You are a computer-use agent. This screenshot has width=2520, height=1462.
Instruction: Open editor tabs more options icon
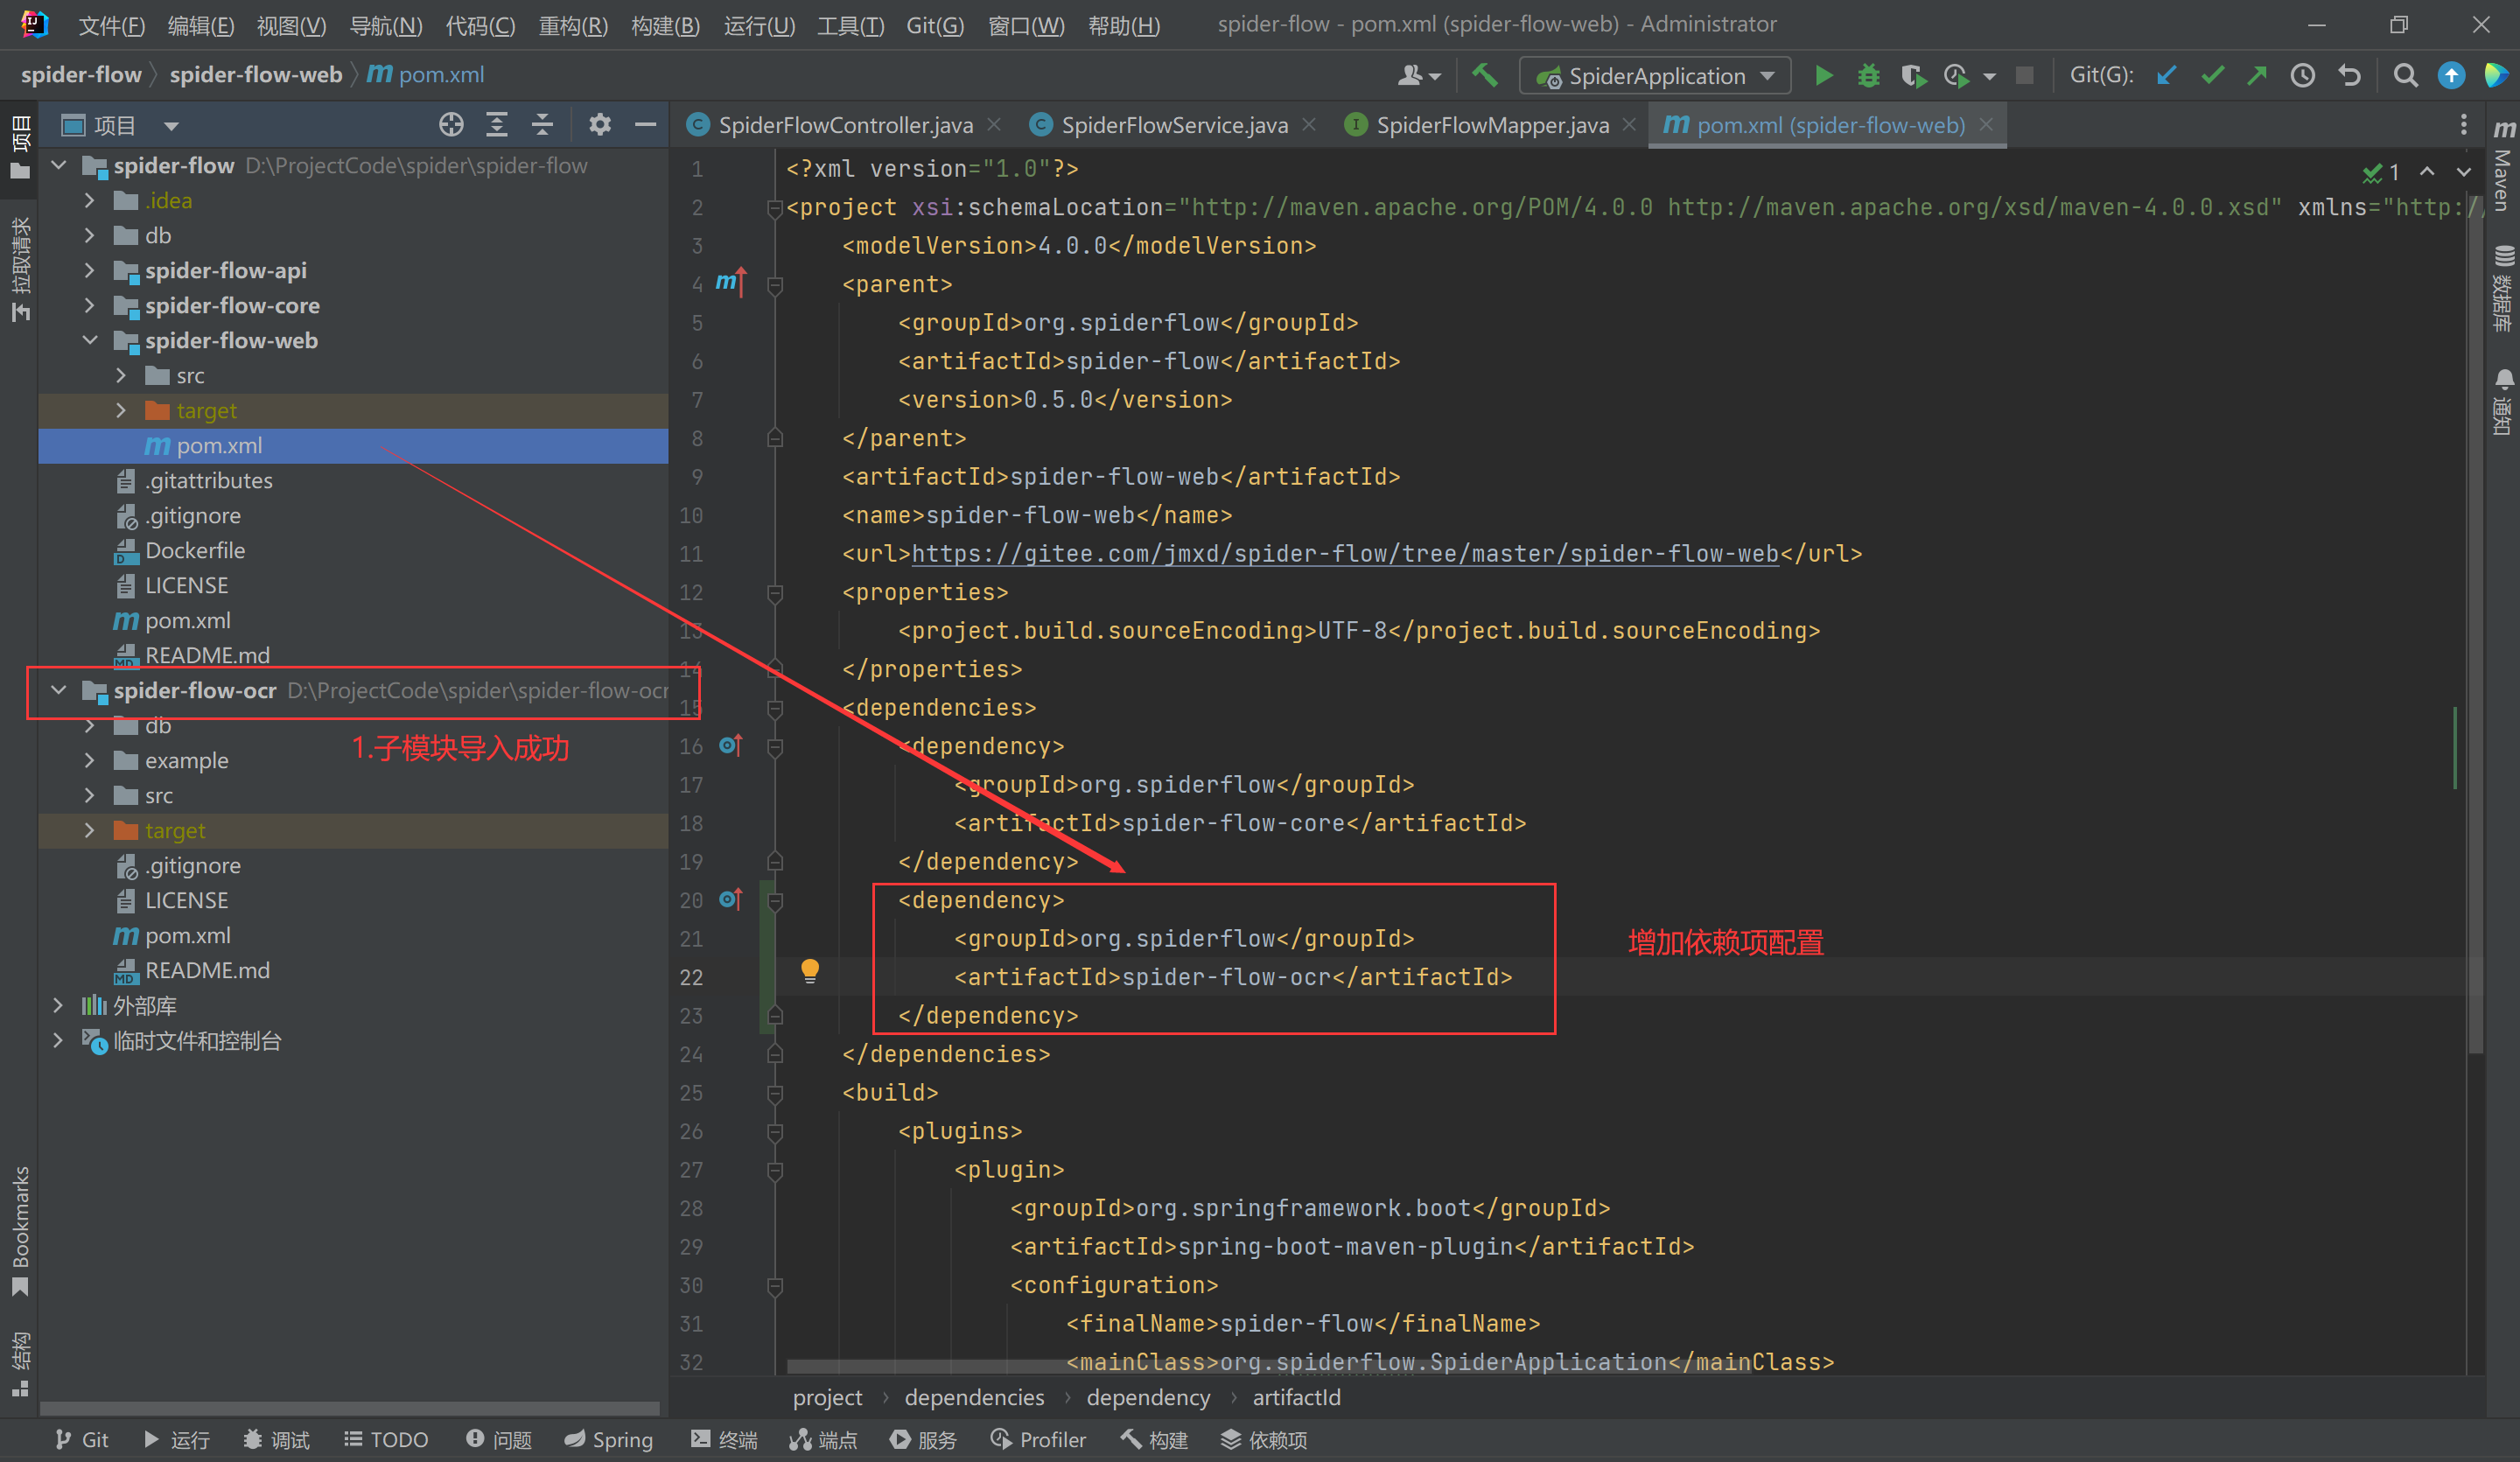tap(2463, 125)
